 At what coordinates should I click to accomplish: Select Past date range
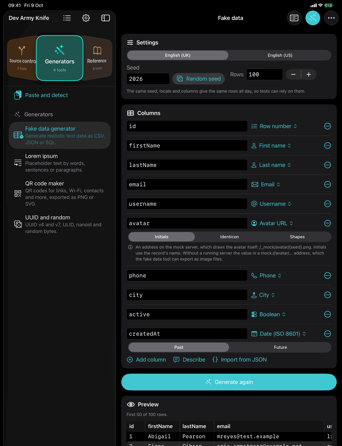coord(179,347)
